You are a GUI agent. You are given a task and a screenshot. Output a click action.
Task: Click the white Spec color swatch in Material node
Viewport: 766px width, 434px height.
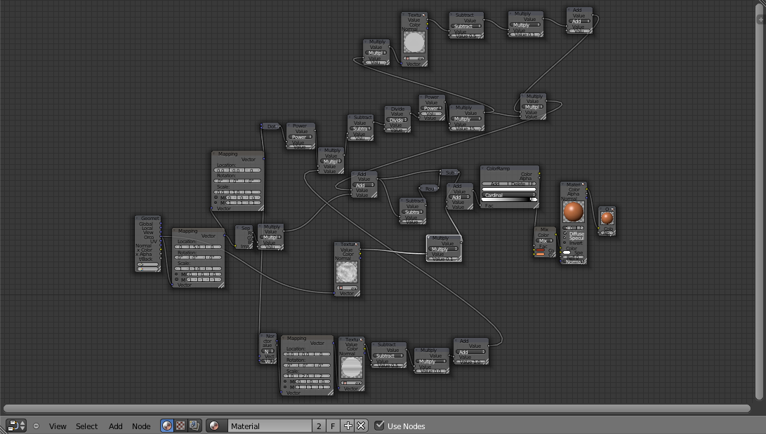tap(567, 252)
